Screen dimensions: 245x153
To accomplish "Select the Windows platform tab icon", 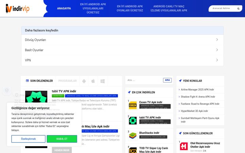I will (102, 81).
